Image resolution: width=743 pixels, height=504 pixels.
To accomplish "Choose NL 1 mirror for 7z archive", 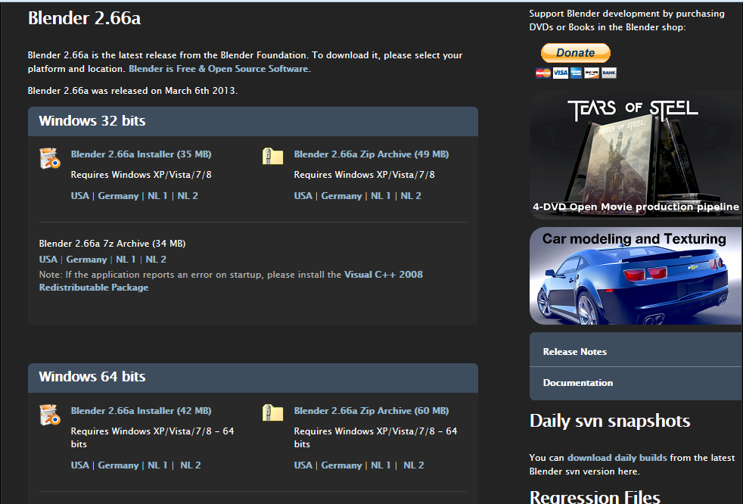I will tap(126, 260).
